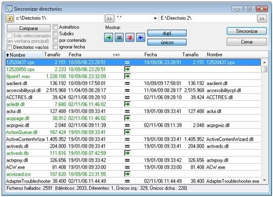The height and width of the screenshot is (197, 273).
Task: Open the *.* file mask dropdown
Action: (155, 18)
